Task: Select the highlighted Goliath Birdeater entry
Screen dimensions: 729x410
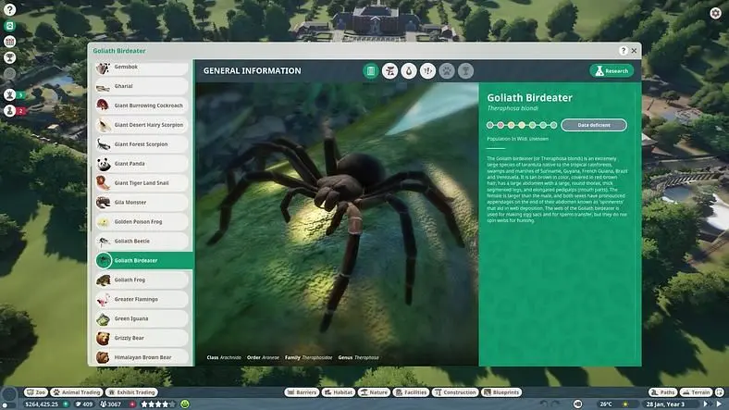Action: click(143, 261)
